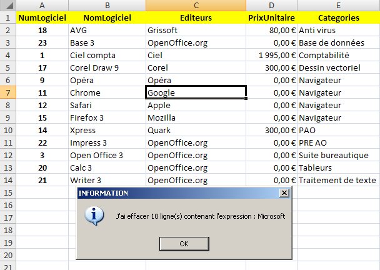Select the Impress 3 cell
This screenshot has width=380, height=270.
click(107, 142)
